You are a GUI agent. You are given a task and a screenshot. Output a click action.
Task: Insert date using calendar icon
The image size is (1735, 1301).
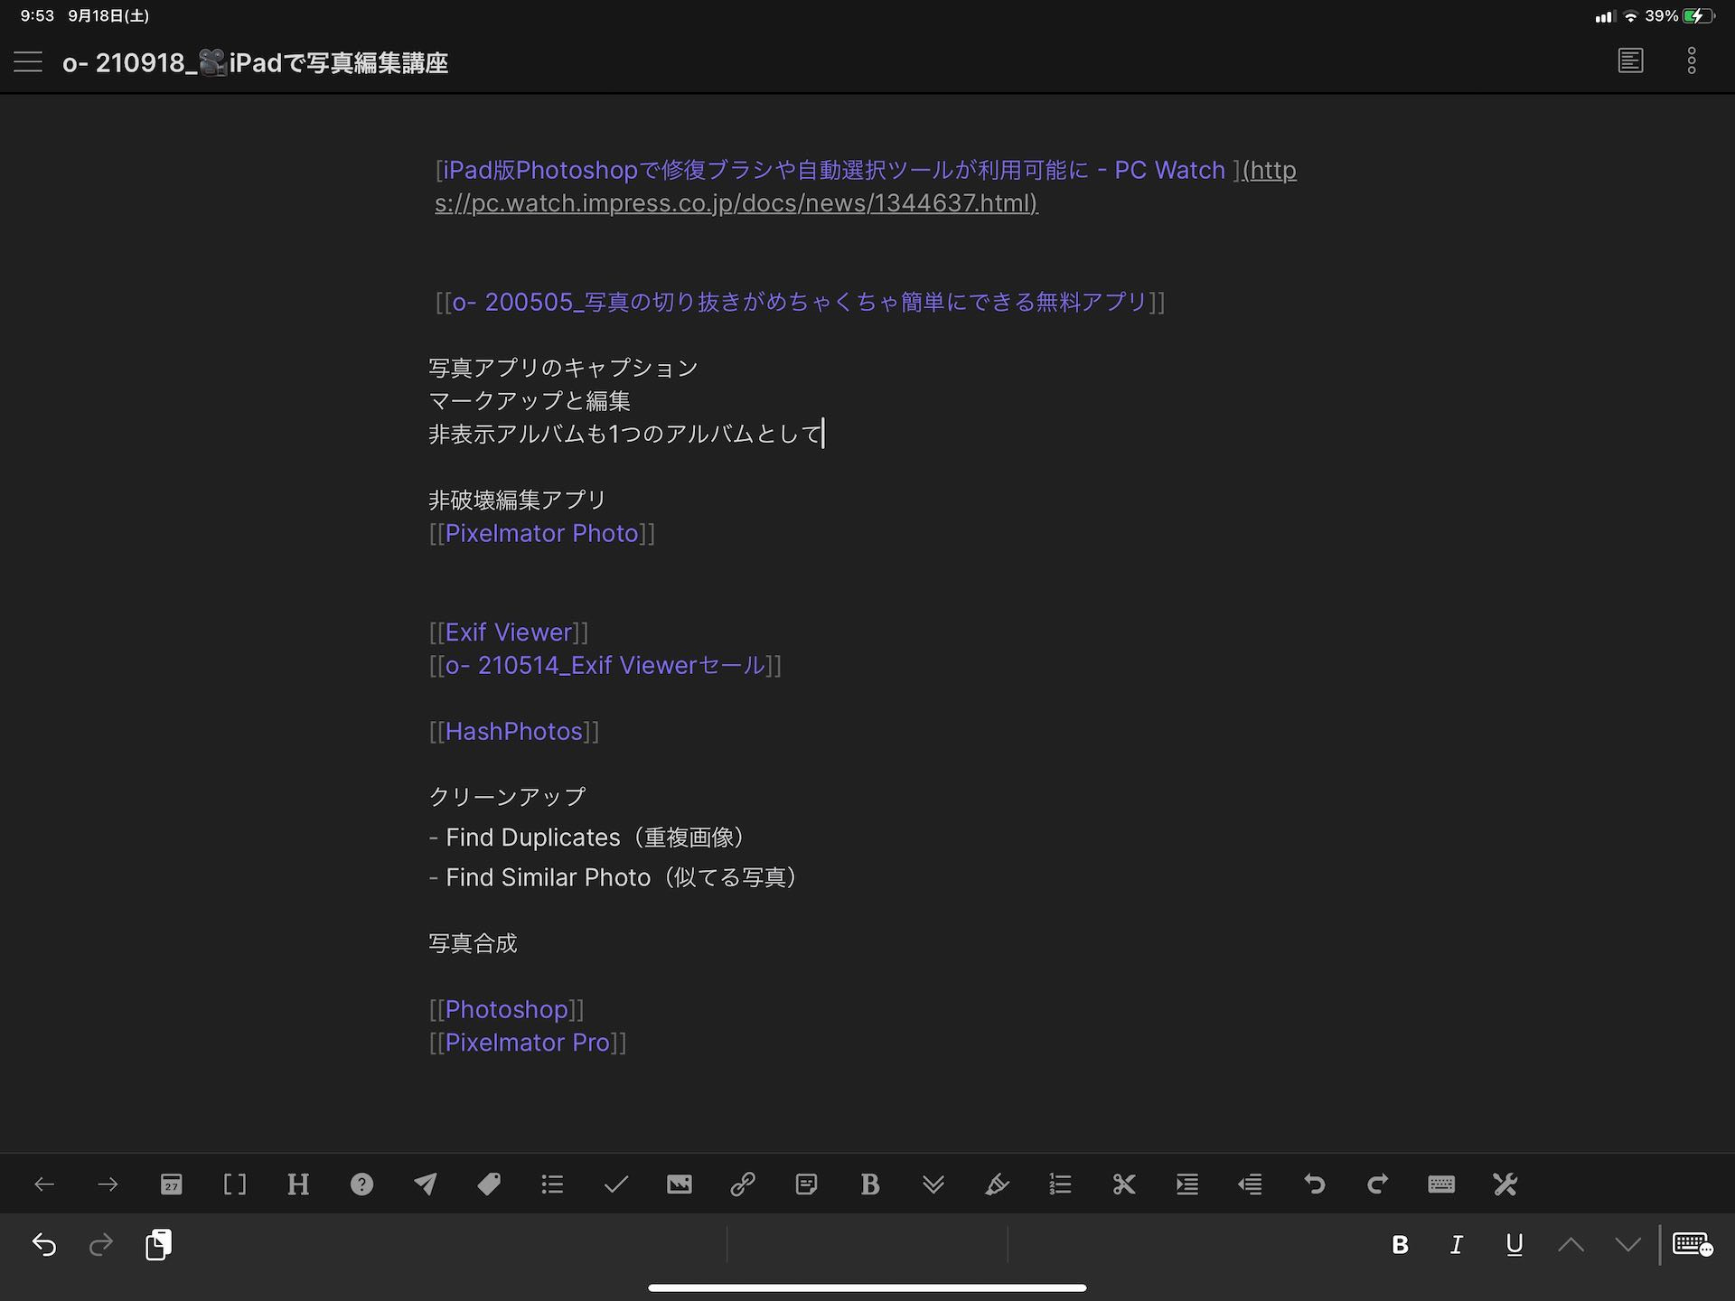coord(171,1184)
